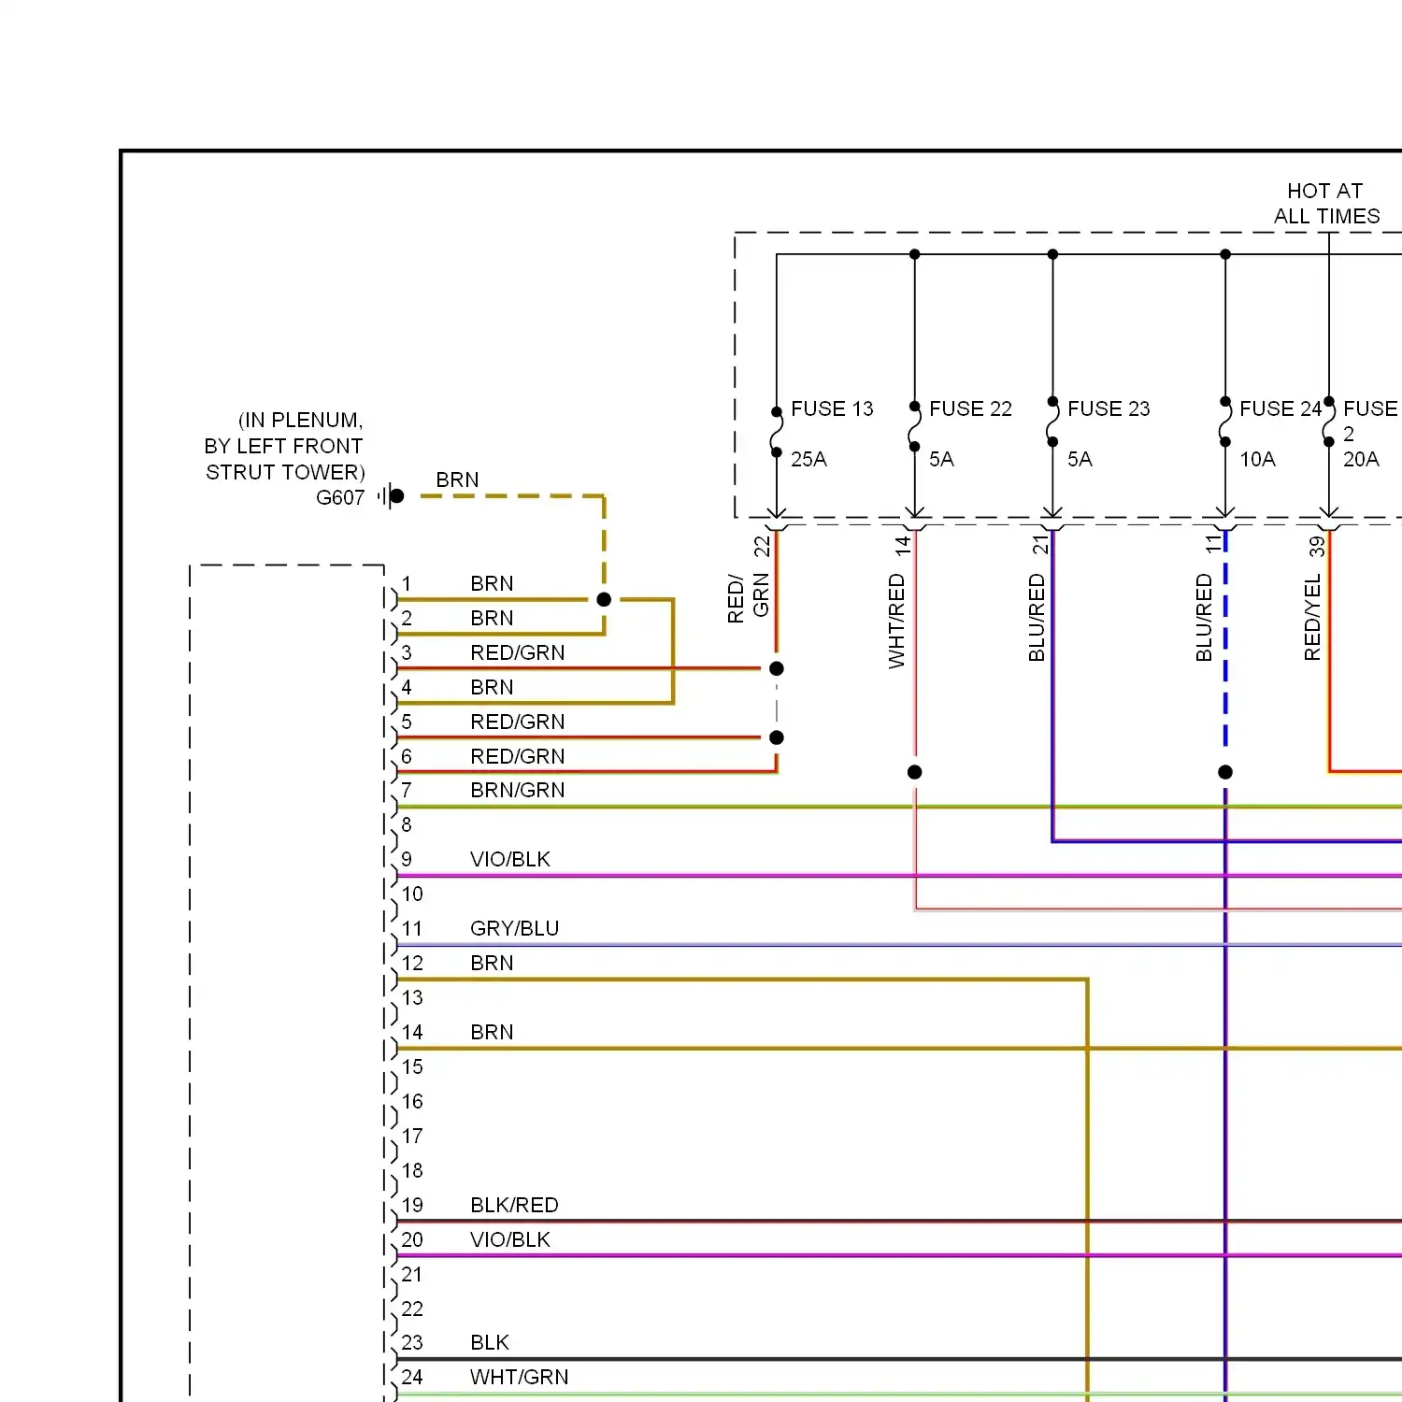Click connector pin number 8
The image size is (1402, 1402).
pos(407,824)
